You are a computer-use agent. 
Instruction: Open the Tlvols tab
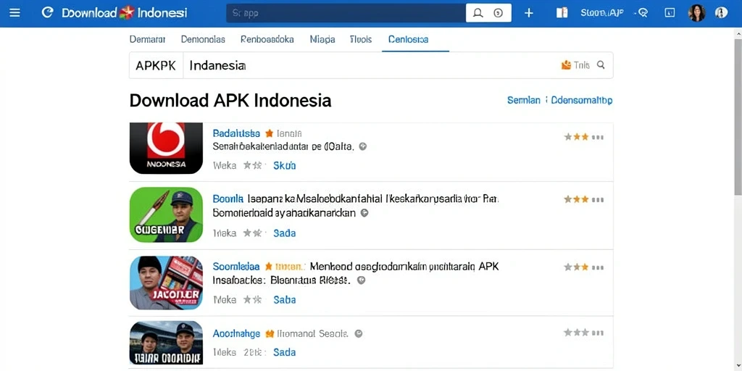pos(361,39)
